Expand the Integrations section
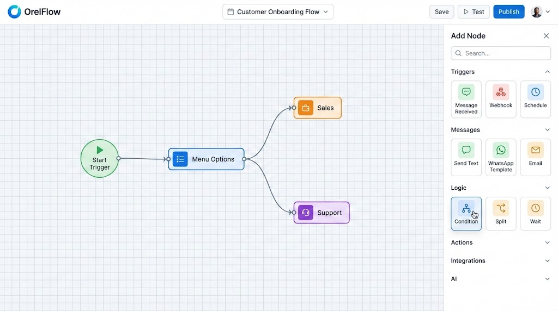The width and height of the screenshot is (558, 311). coord(547,261)
